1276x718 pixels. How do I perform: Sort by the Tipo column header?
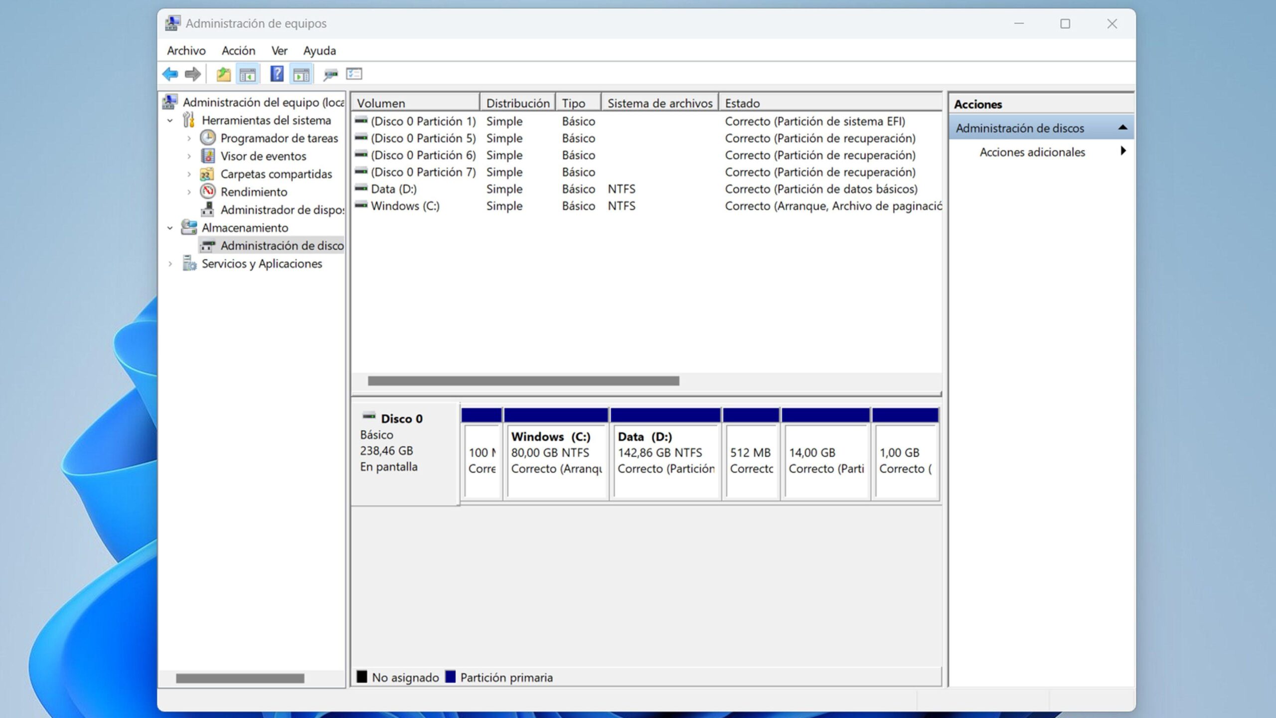[x=578, y=103]
